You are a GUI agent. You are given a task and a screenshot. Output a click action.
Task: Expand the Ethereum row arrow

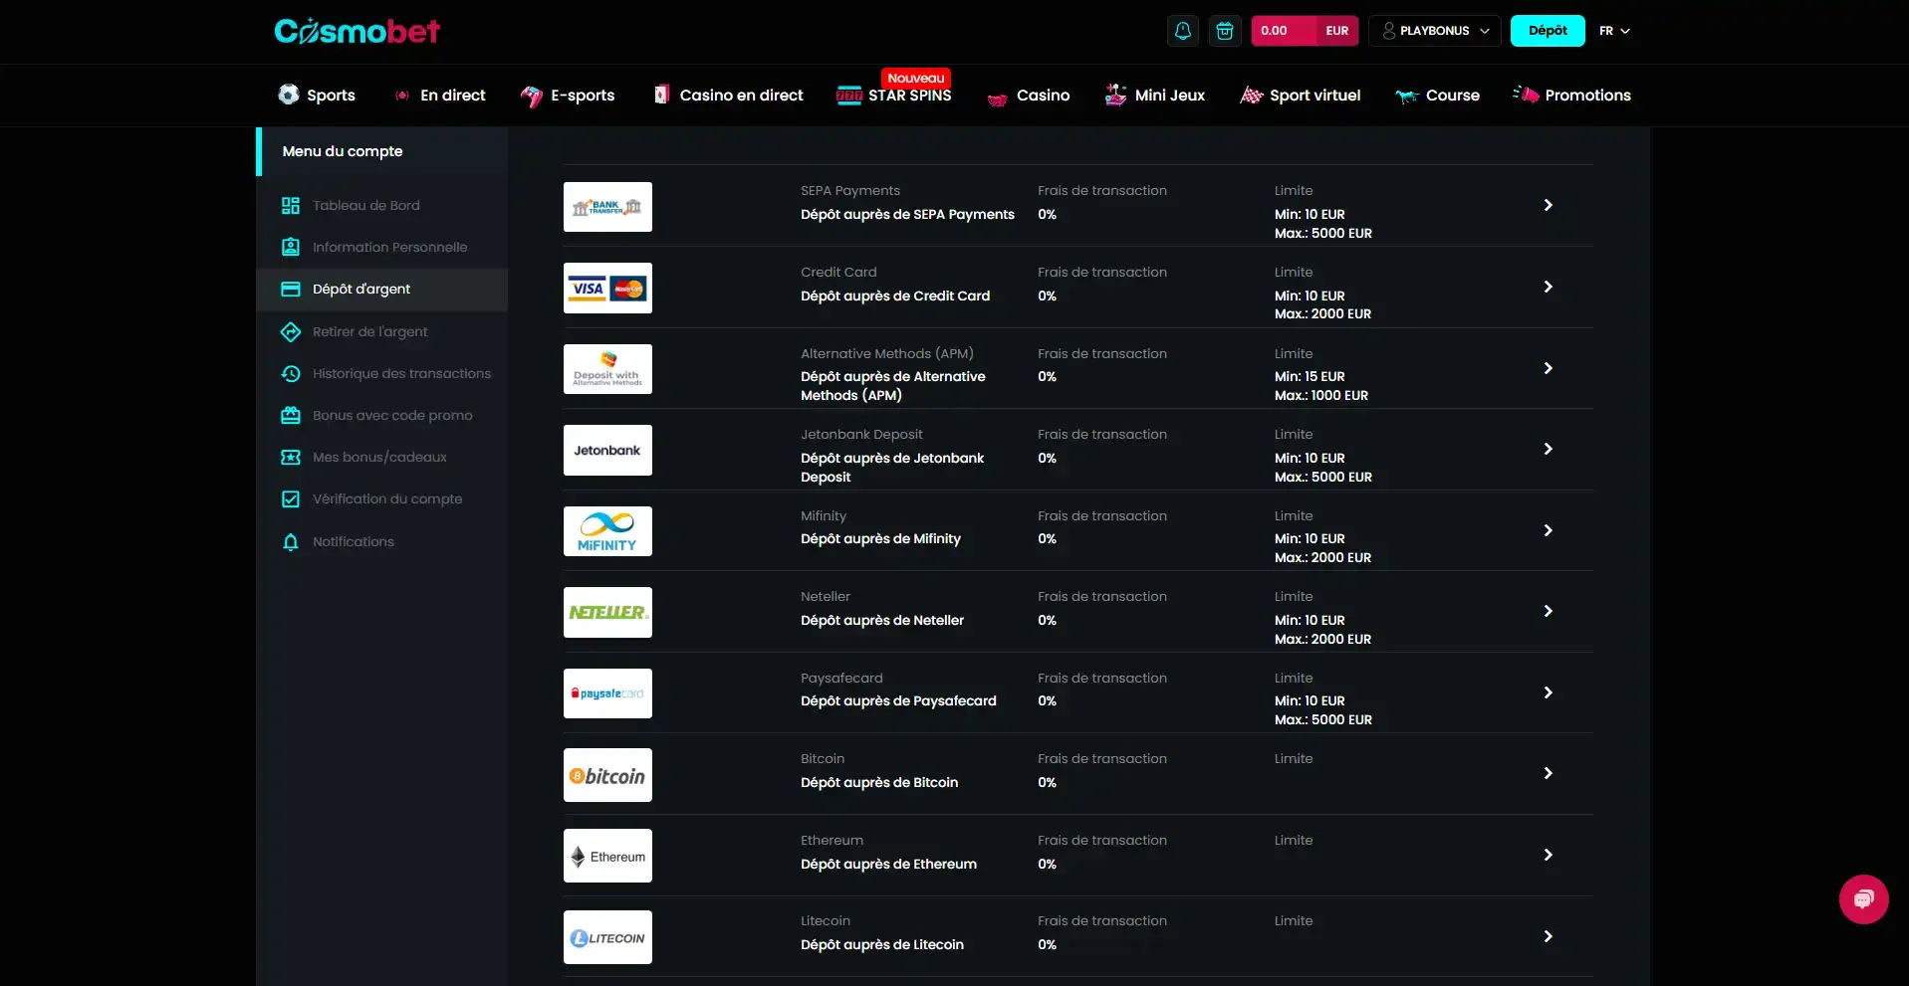point(1548,855)
